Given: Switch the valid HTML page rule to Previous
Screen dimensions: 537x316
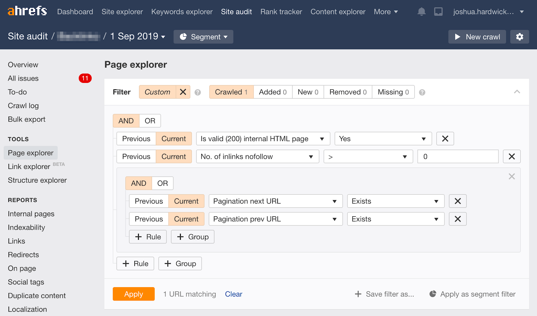Looking at the screenshot, I should [136, 138].
